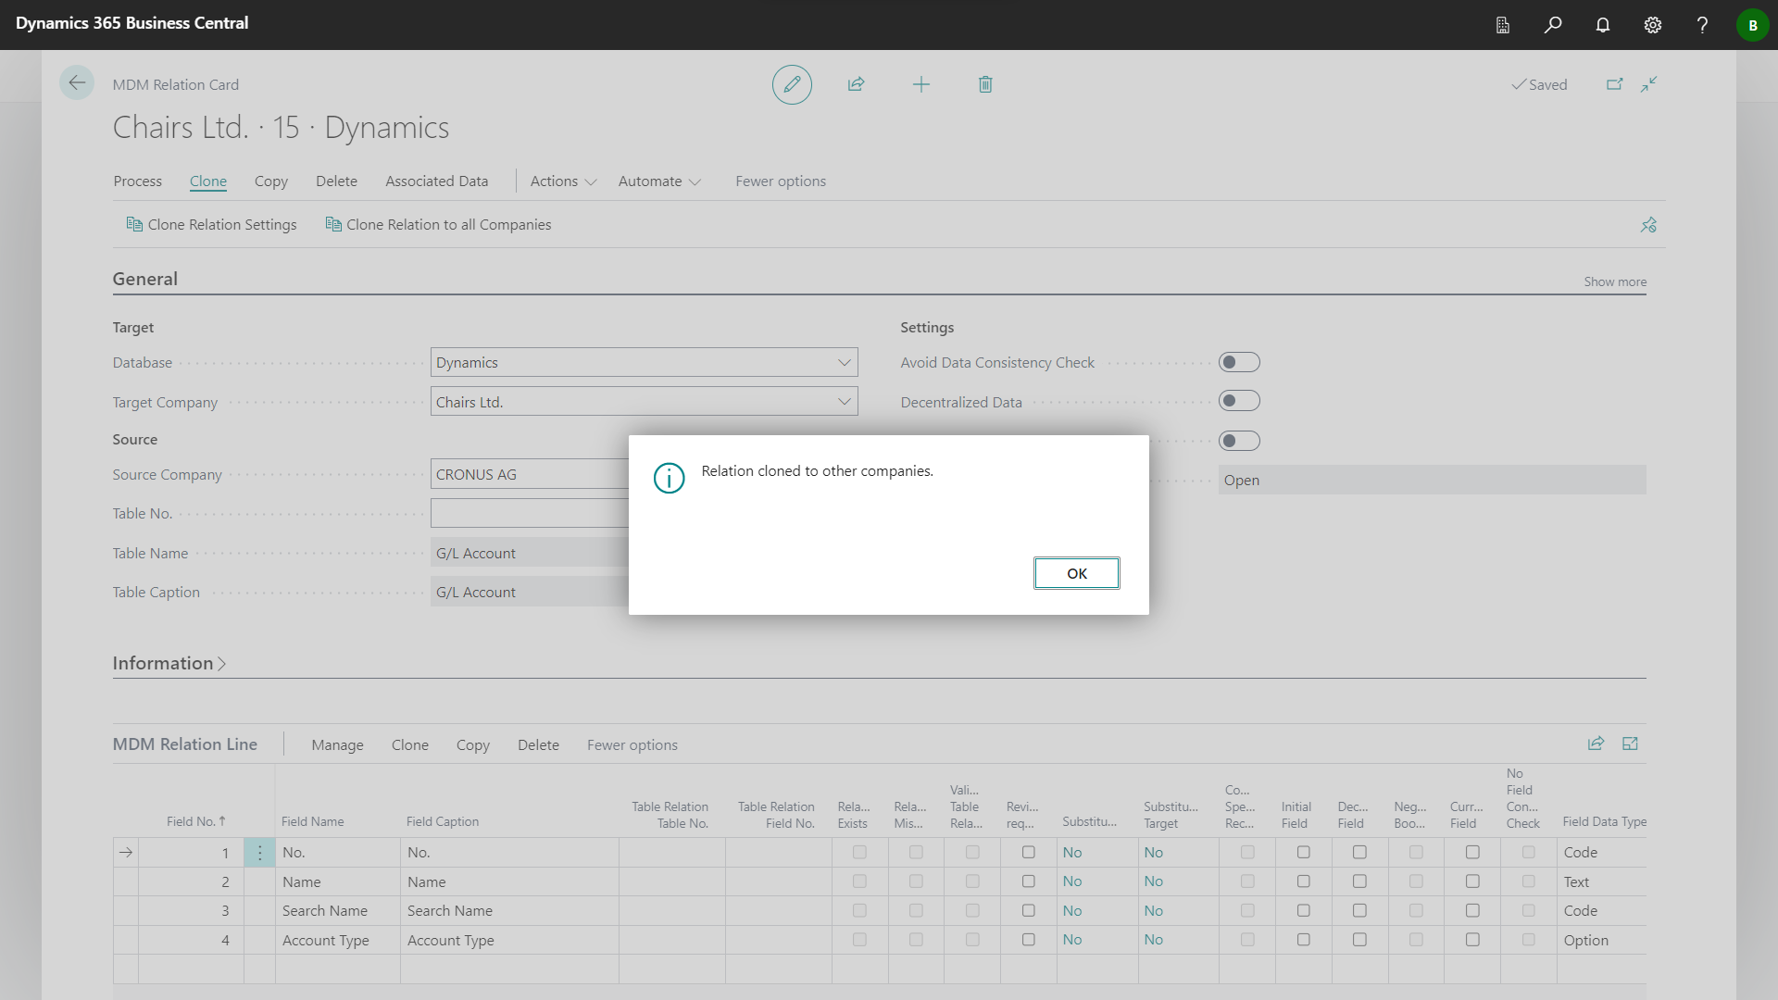Screen dimensions: 1778x1000
Task: Open the Delete tab in the card action bar
Action: click(336, 181)
